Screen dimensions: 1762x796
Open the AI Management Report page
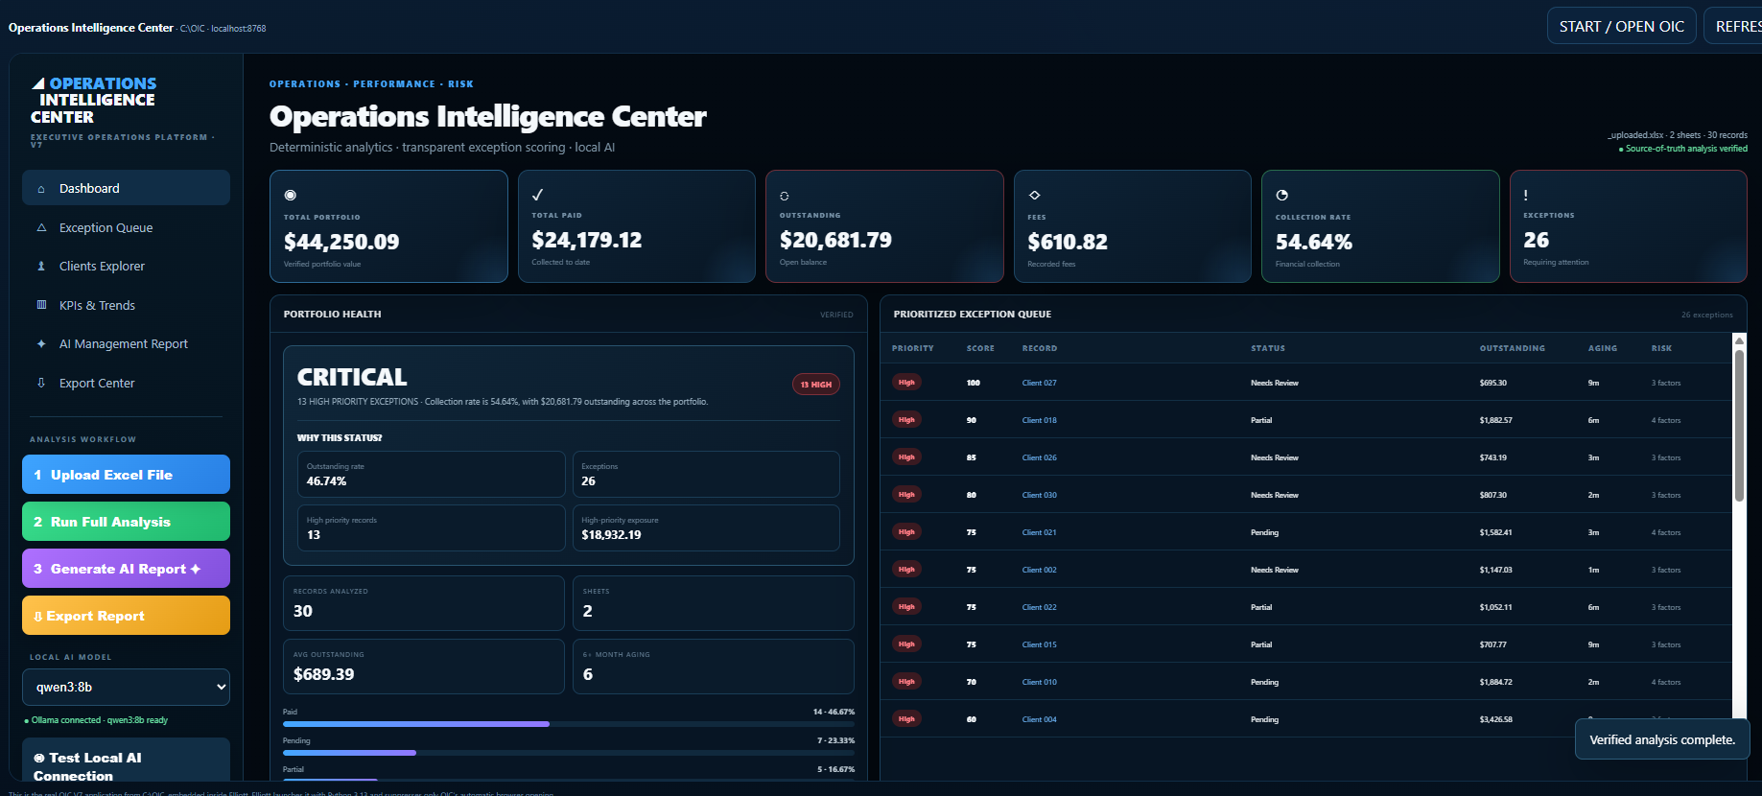(x=126, y=344)
